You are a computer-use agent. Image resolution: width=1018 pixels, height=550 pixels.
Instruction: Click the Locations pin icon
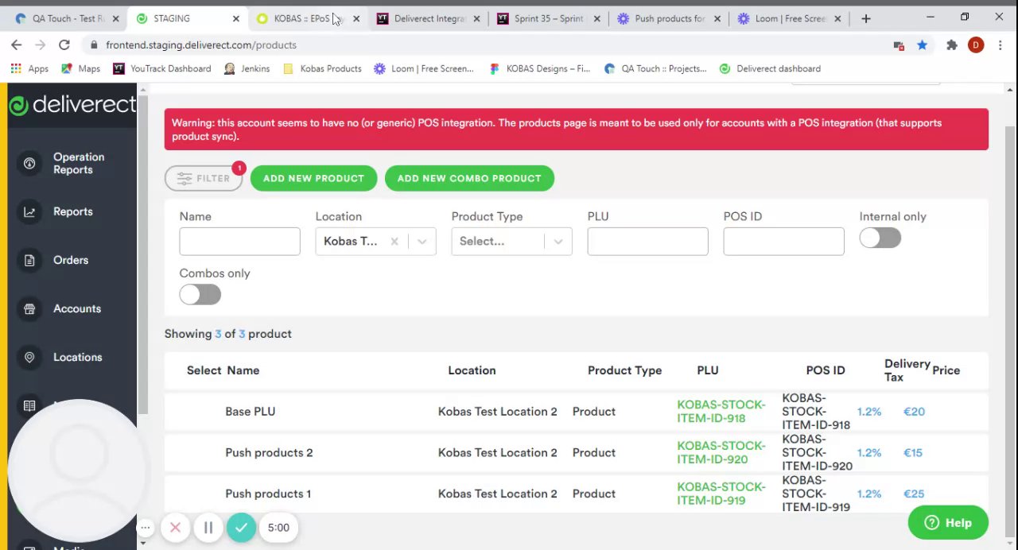point(29,358)
